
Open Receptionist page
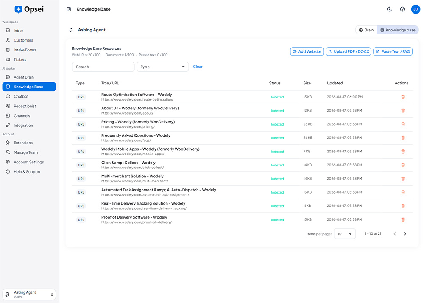[x=29, y=106]
